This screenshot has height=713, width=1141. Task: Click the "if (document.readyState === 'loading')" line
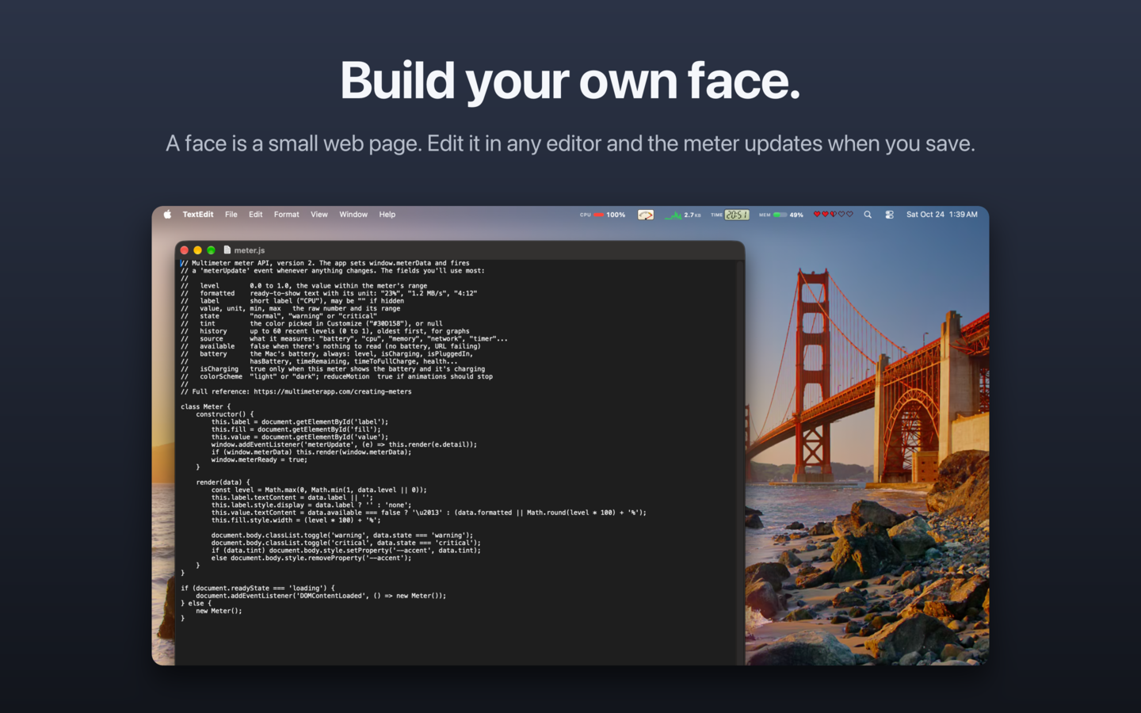258,589
